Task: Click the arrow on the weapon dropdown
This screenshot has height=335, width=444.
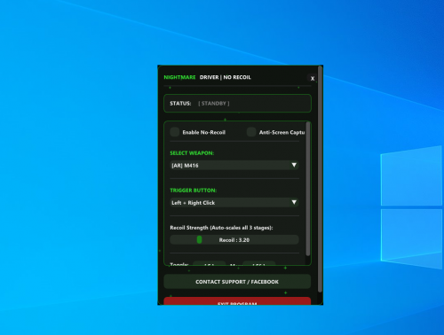Action: point(294,165)
